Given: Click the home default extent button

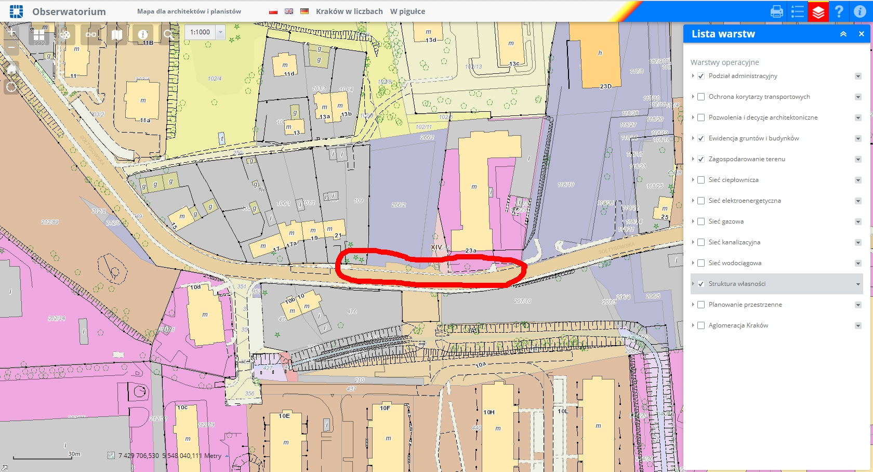Looking at the screenshot, I should point(11,69).
